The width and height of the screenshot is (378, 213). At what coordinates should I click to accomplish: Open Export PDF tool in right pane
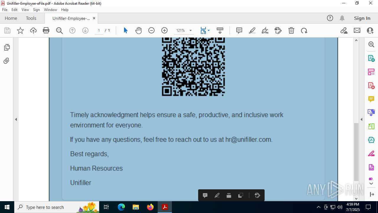point(371,58)
